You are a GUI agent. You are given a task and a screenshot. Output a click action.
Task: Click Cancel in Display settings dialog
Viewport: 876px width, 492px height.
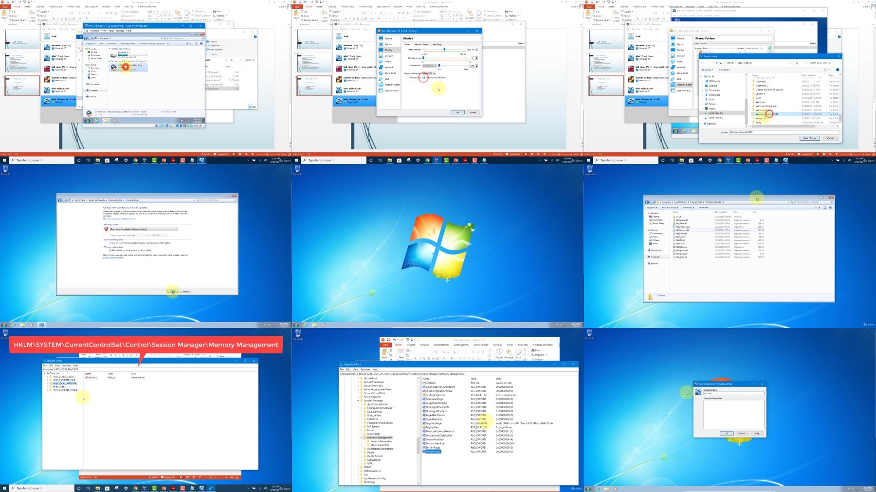(473, 112)
